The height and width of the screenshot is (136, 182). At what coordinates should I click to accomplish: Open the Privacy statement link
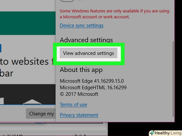79,115
